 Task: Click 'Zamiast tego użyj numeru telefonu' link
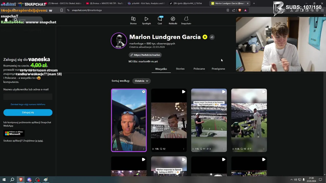tap(28, 104)
